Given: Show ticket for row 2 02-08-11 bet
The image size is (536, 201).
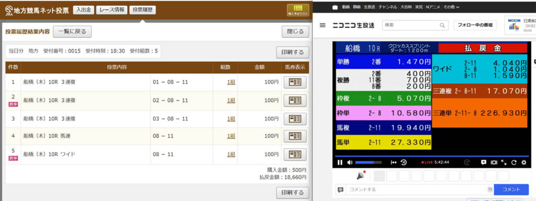Looking at the screenshot, I should coord(295,100).
